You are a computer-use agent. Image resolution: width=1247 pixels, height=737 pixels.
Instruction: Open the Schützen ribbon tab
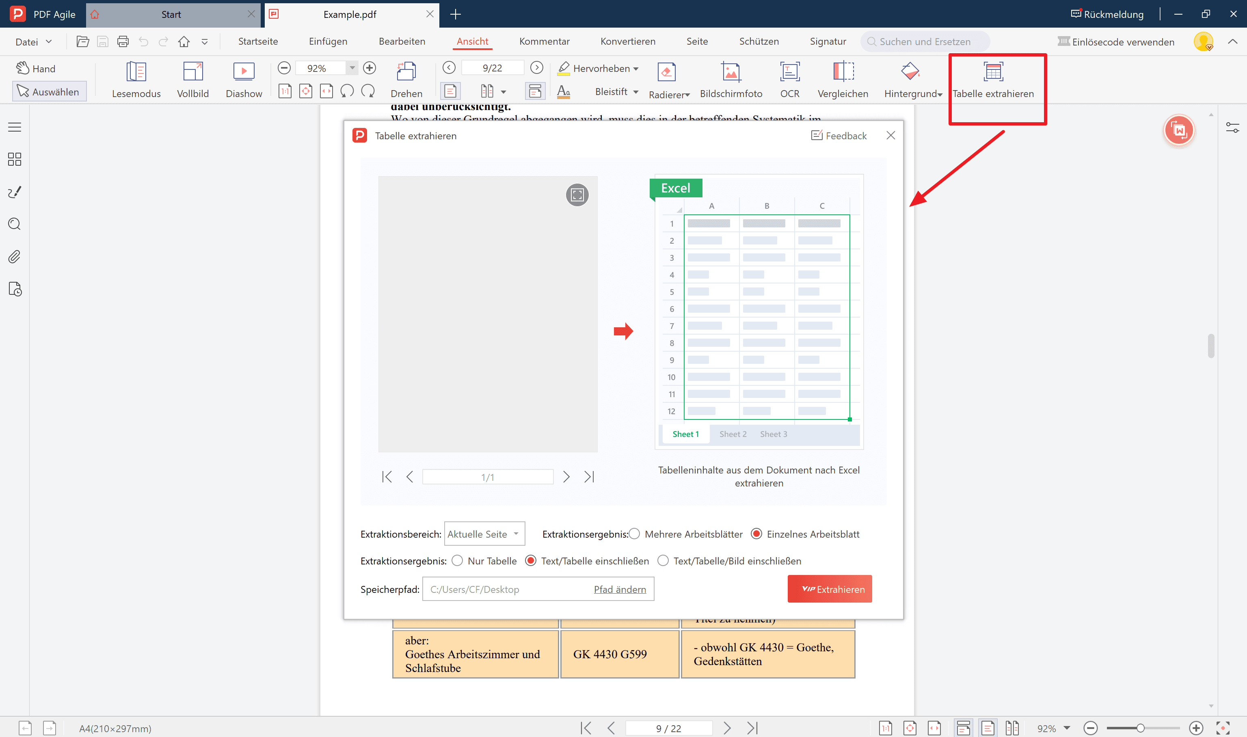tap(759, 41)
